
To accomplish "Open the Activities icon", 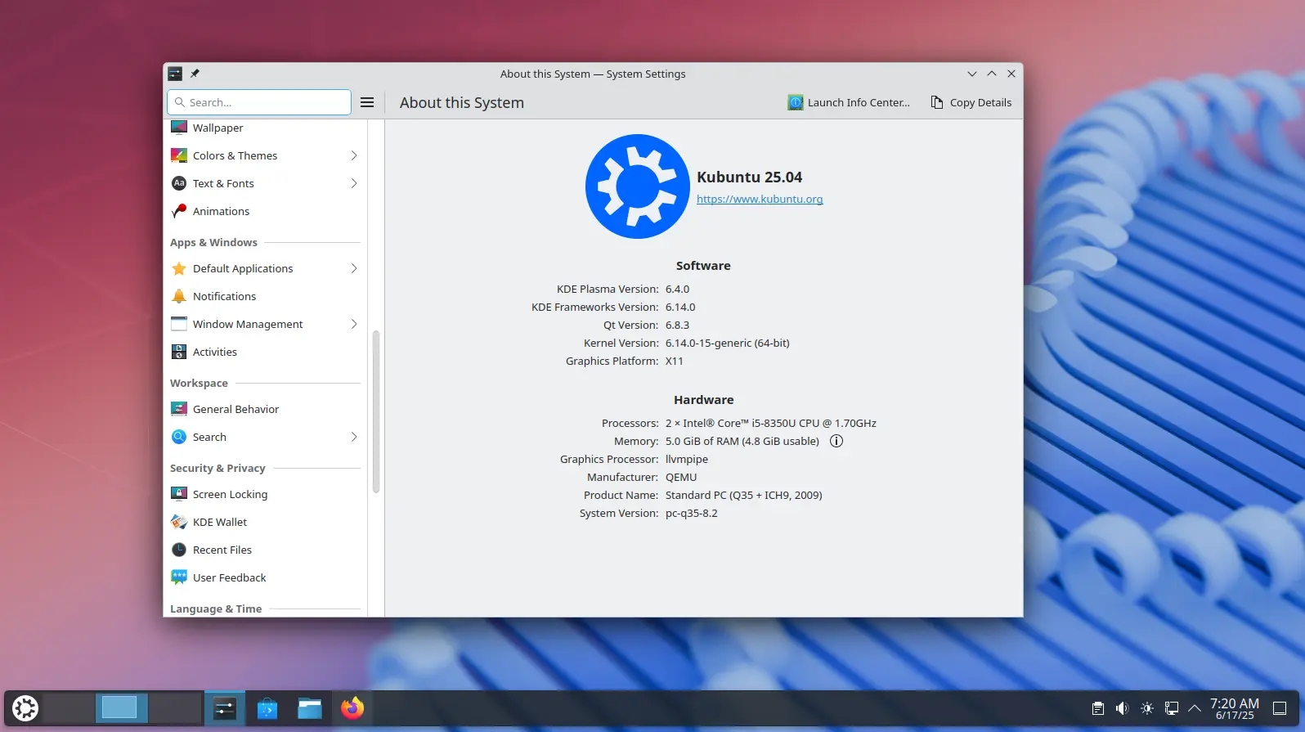I will pos(179,352).
